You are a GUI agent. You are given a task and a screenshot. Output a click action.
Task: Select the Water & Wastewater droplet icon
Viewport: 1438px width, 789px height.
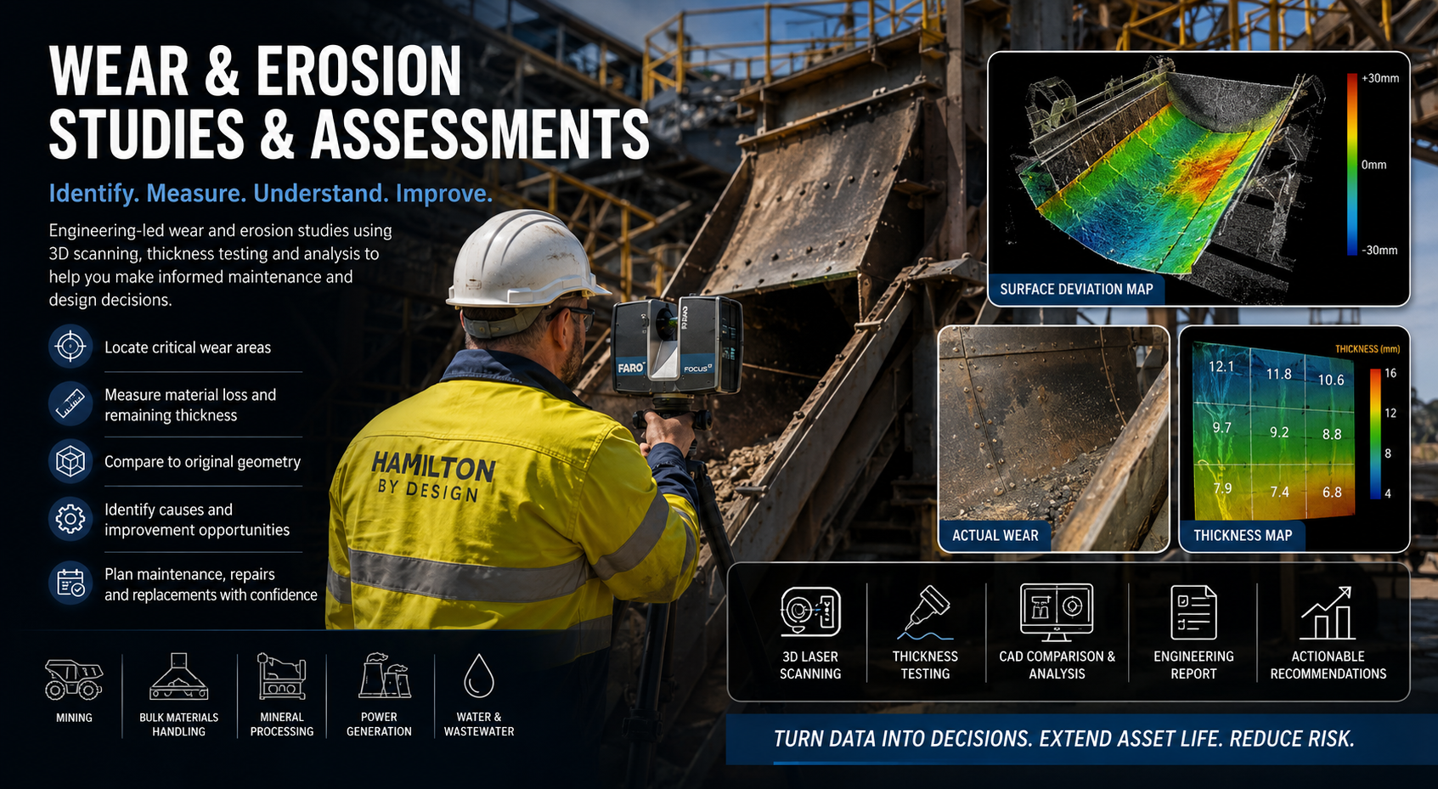point(479,676)
